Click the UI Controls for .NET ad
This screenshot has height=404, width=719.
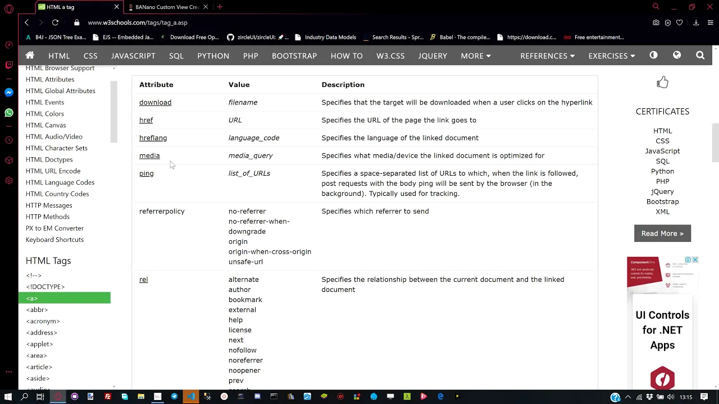coord(662,323)
